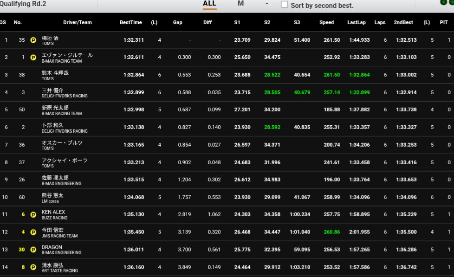454x277 pixels.
Task: Click the PIT column header
Action: [444, 22]
